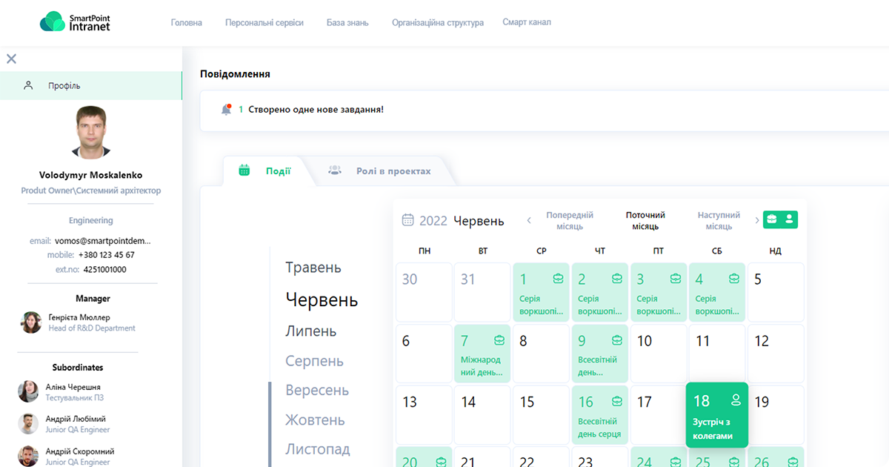Click the notification bell icon
This screenshot has height=467, width=889.
[x=227, y=110]
